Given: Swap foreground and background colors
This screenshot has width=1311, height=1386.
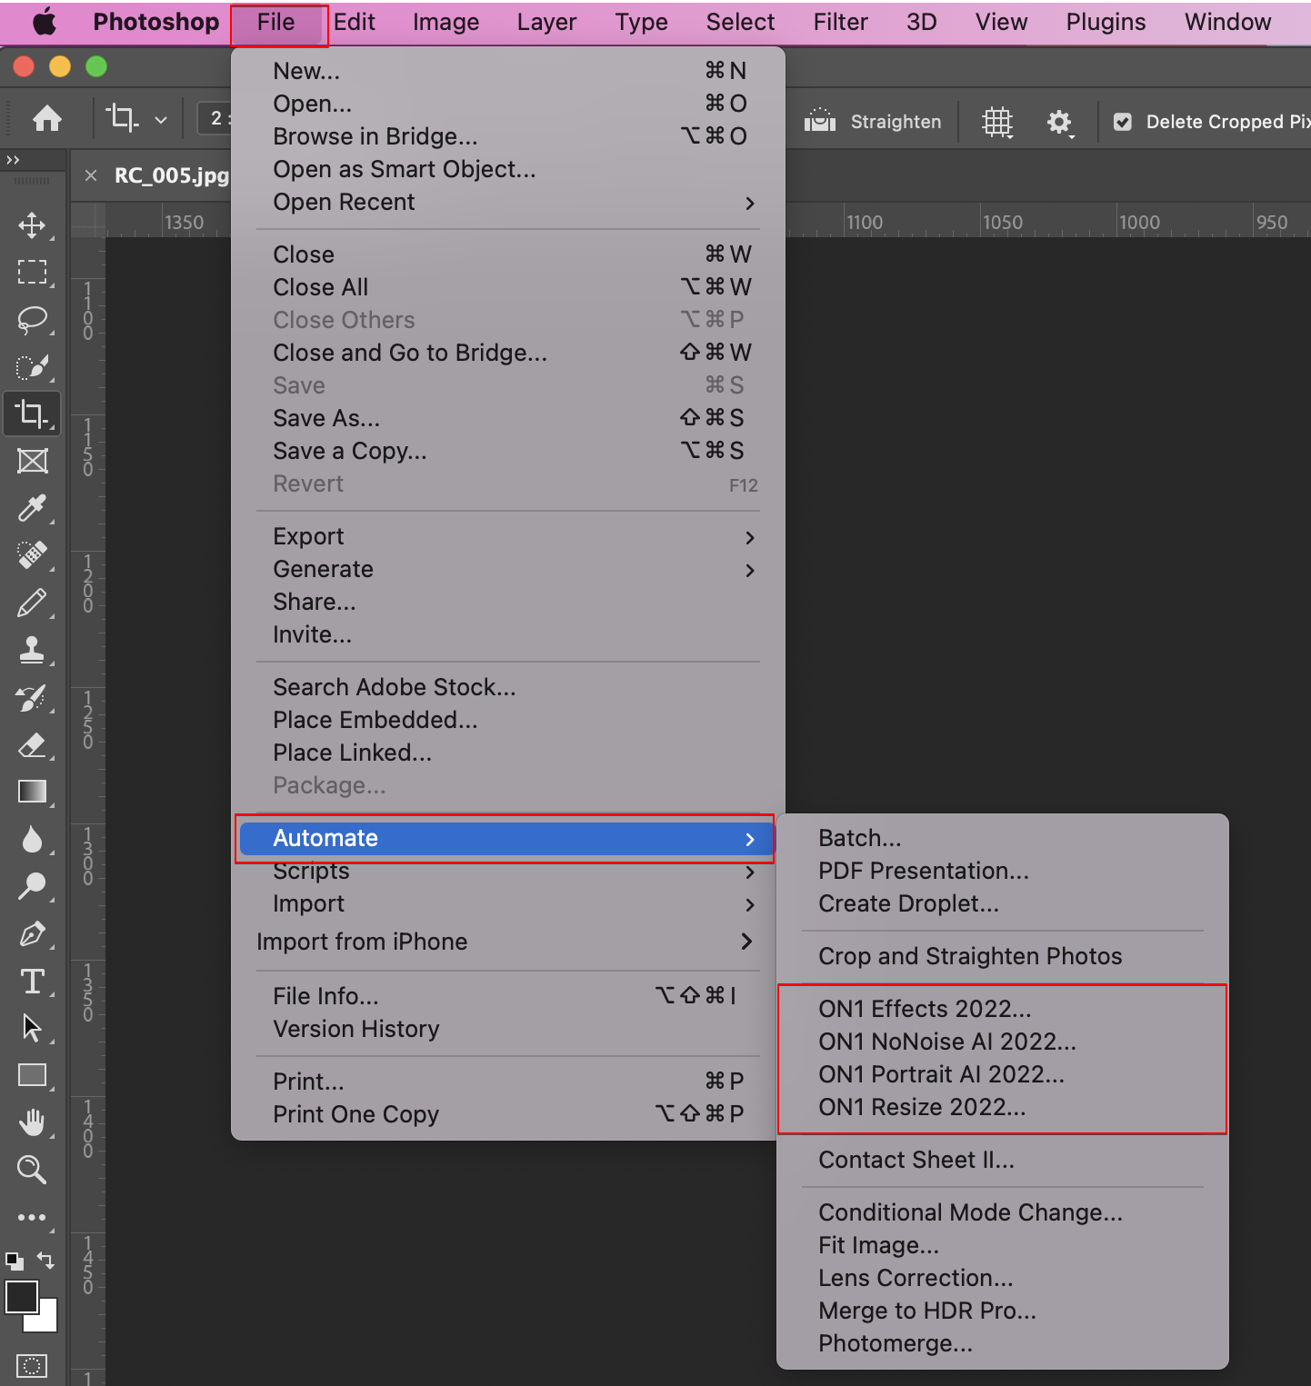Looking at the screenshot, I should click(45, 1260).
